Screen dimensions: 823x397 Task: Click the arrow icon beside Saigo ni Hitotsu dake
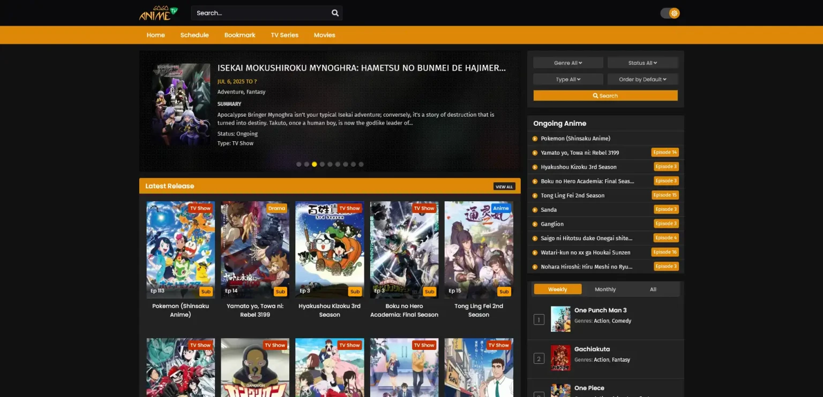[535, 238]
